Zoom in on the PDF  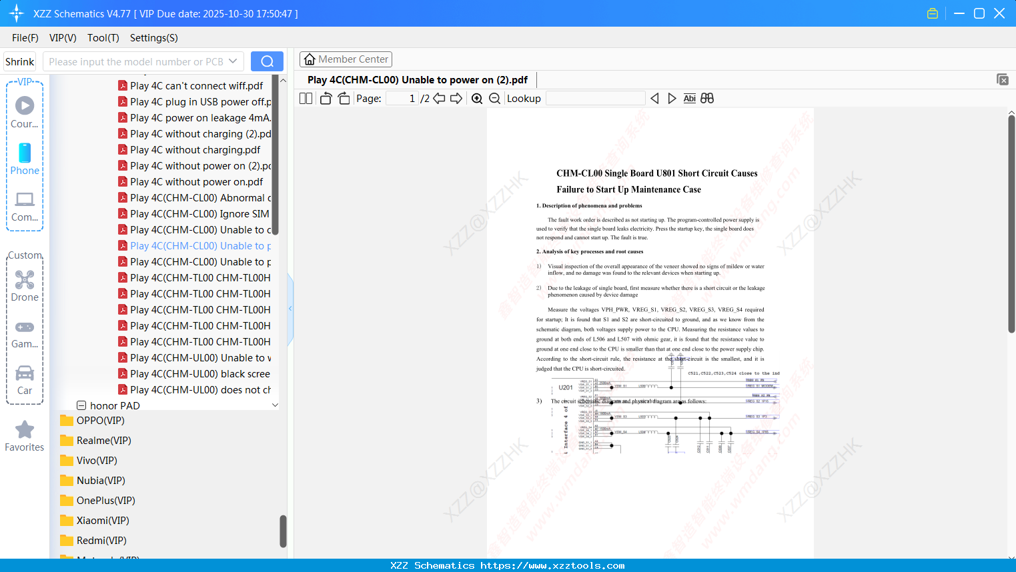click(477, 98)
